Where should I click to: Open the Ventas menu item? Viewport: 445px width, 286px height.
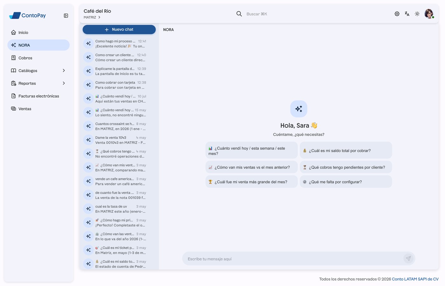pyautogui.click(x=38, y=109)
